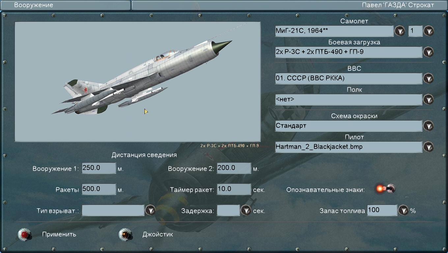Click the Джойстик label text
The width and height of the screenshot is (448, 253).
click(x=158, y=235)
